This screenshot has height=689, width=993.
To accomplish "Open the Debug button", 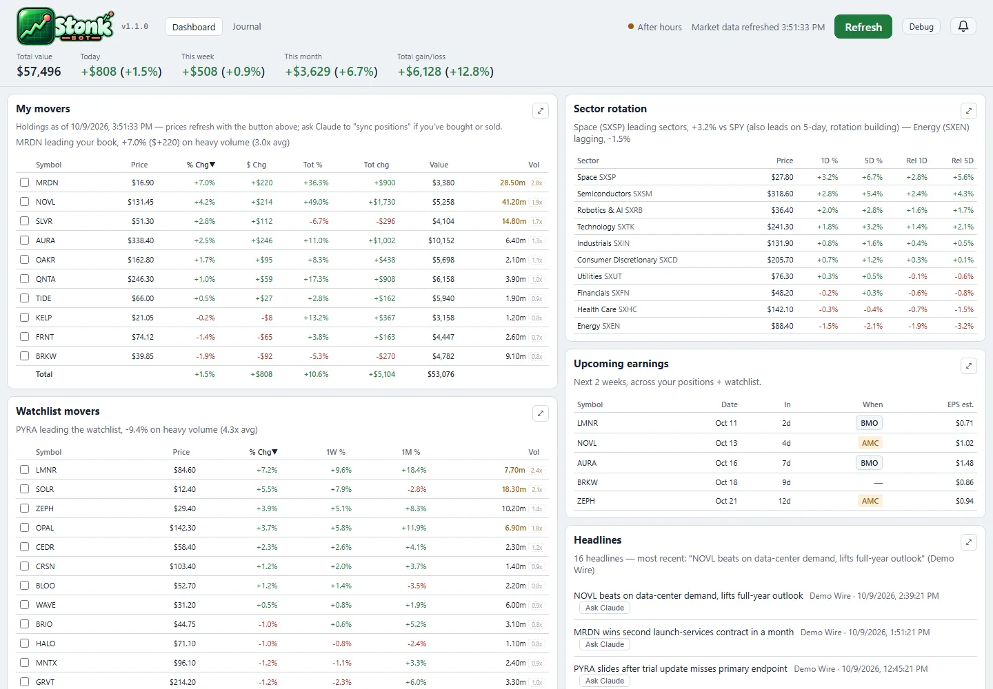I will pos(921,27).
